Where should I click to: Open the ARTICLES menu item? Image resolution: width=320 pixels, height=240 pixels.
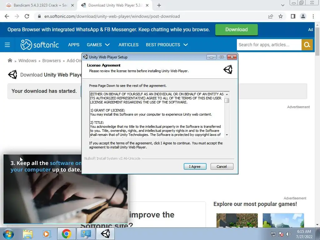[x=128, y=45]
